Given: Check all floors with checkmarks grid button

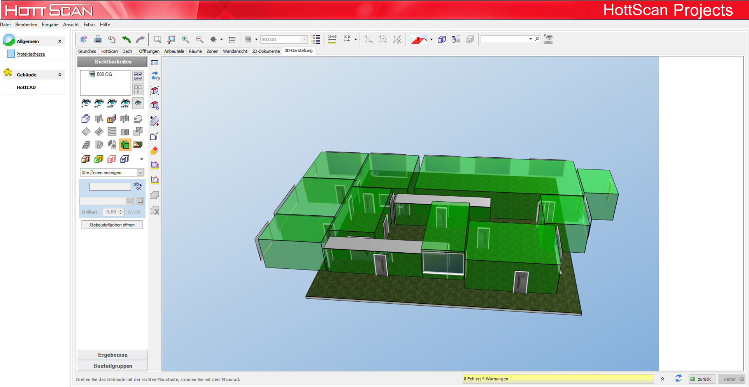Looking at the screenshot, I should point(138,76).
